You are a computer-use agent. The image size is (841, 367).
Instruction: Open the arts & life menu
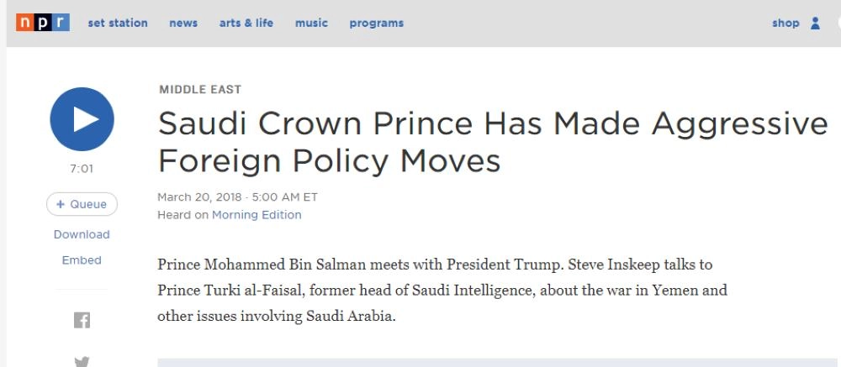pyautogui.click(x=246, y=24)
